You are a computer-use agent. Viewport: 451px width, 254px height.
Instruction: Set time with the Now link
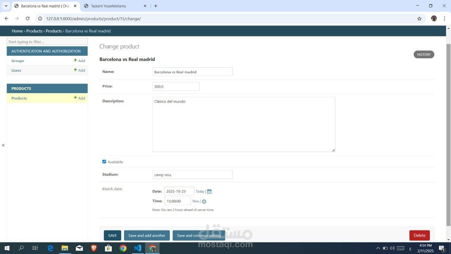(x=196, y=201)
